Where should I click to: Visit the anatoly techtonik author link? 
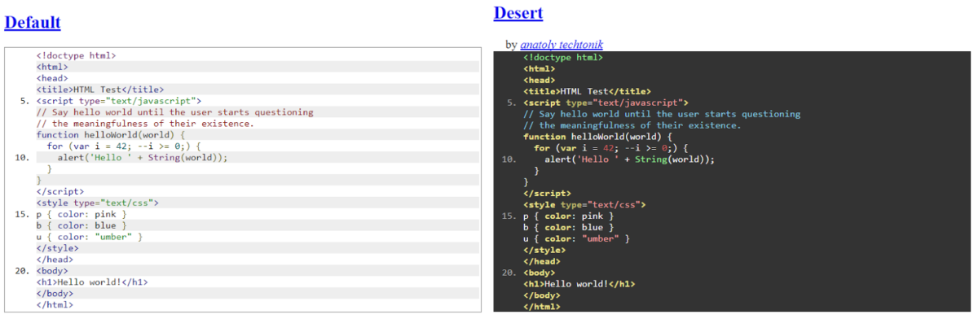pos(562,45)
